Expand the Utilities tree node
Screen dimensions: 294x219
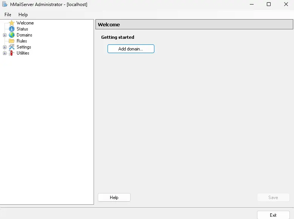pos(5,53)
